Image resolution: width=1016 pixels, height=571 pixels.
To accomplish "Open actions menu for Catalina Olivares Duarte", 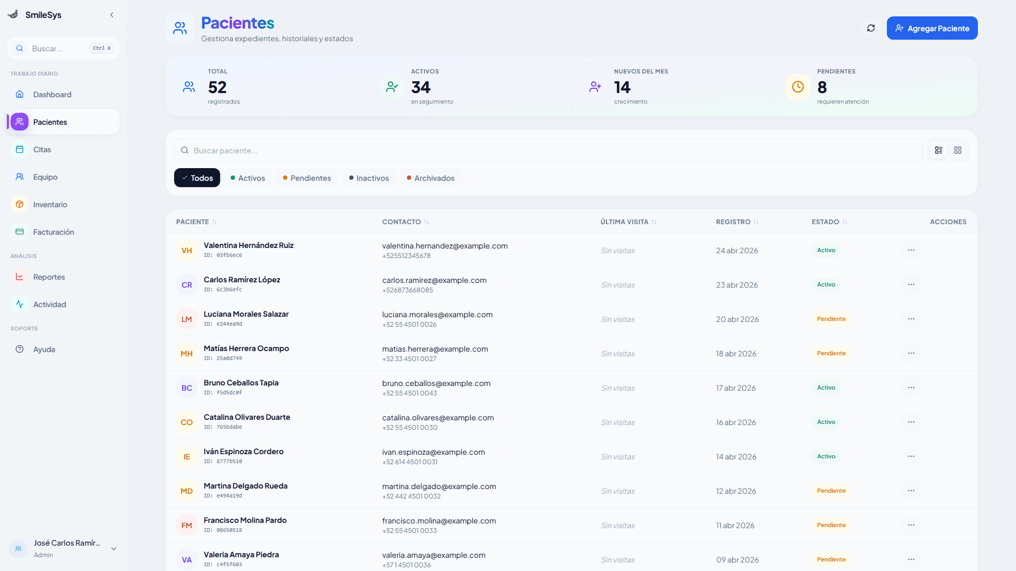I will click(x=911, y=422).
